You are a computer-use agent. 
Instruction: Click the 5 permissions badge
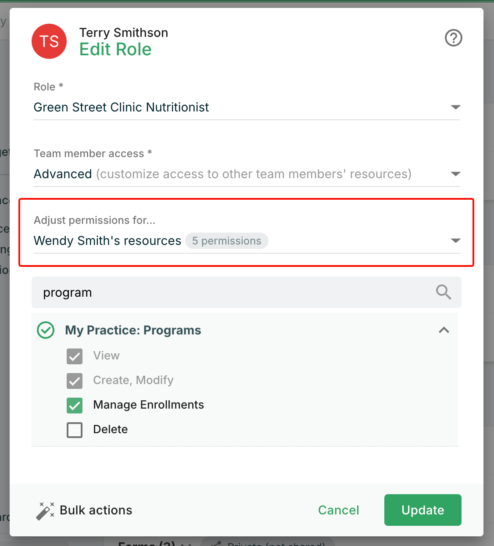(227, 241)
